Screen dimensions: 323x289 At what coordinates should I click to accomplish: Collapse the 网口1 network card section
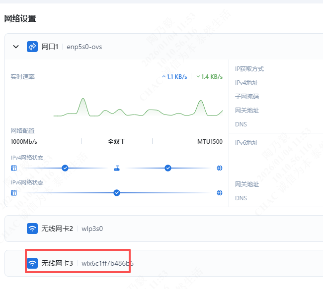[x=16, y=47]
